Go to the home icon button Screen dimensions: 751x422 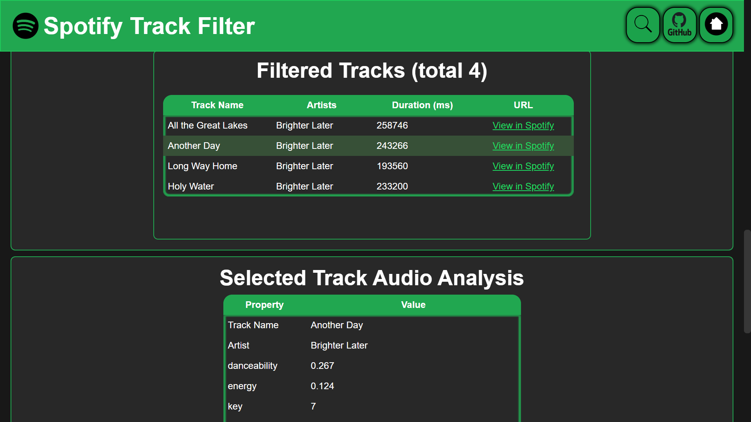pos(716,25)
